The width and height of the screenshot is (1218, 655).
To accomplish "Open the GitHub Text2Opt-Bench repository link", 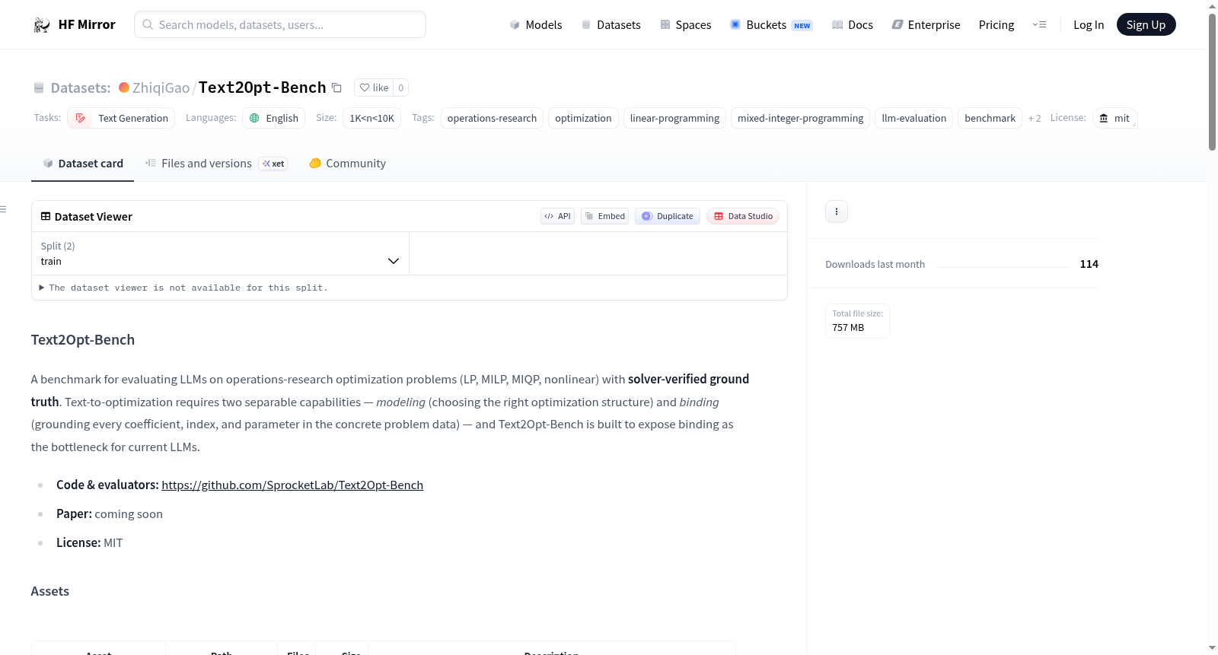I will [x=292, y=485].
